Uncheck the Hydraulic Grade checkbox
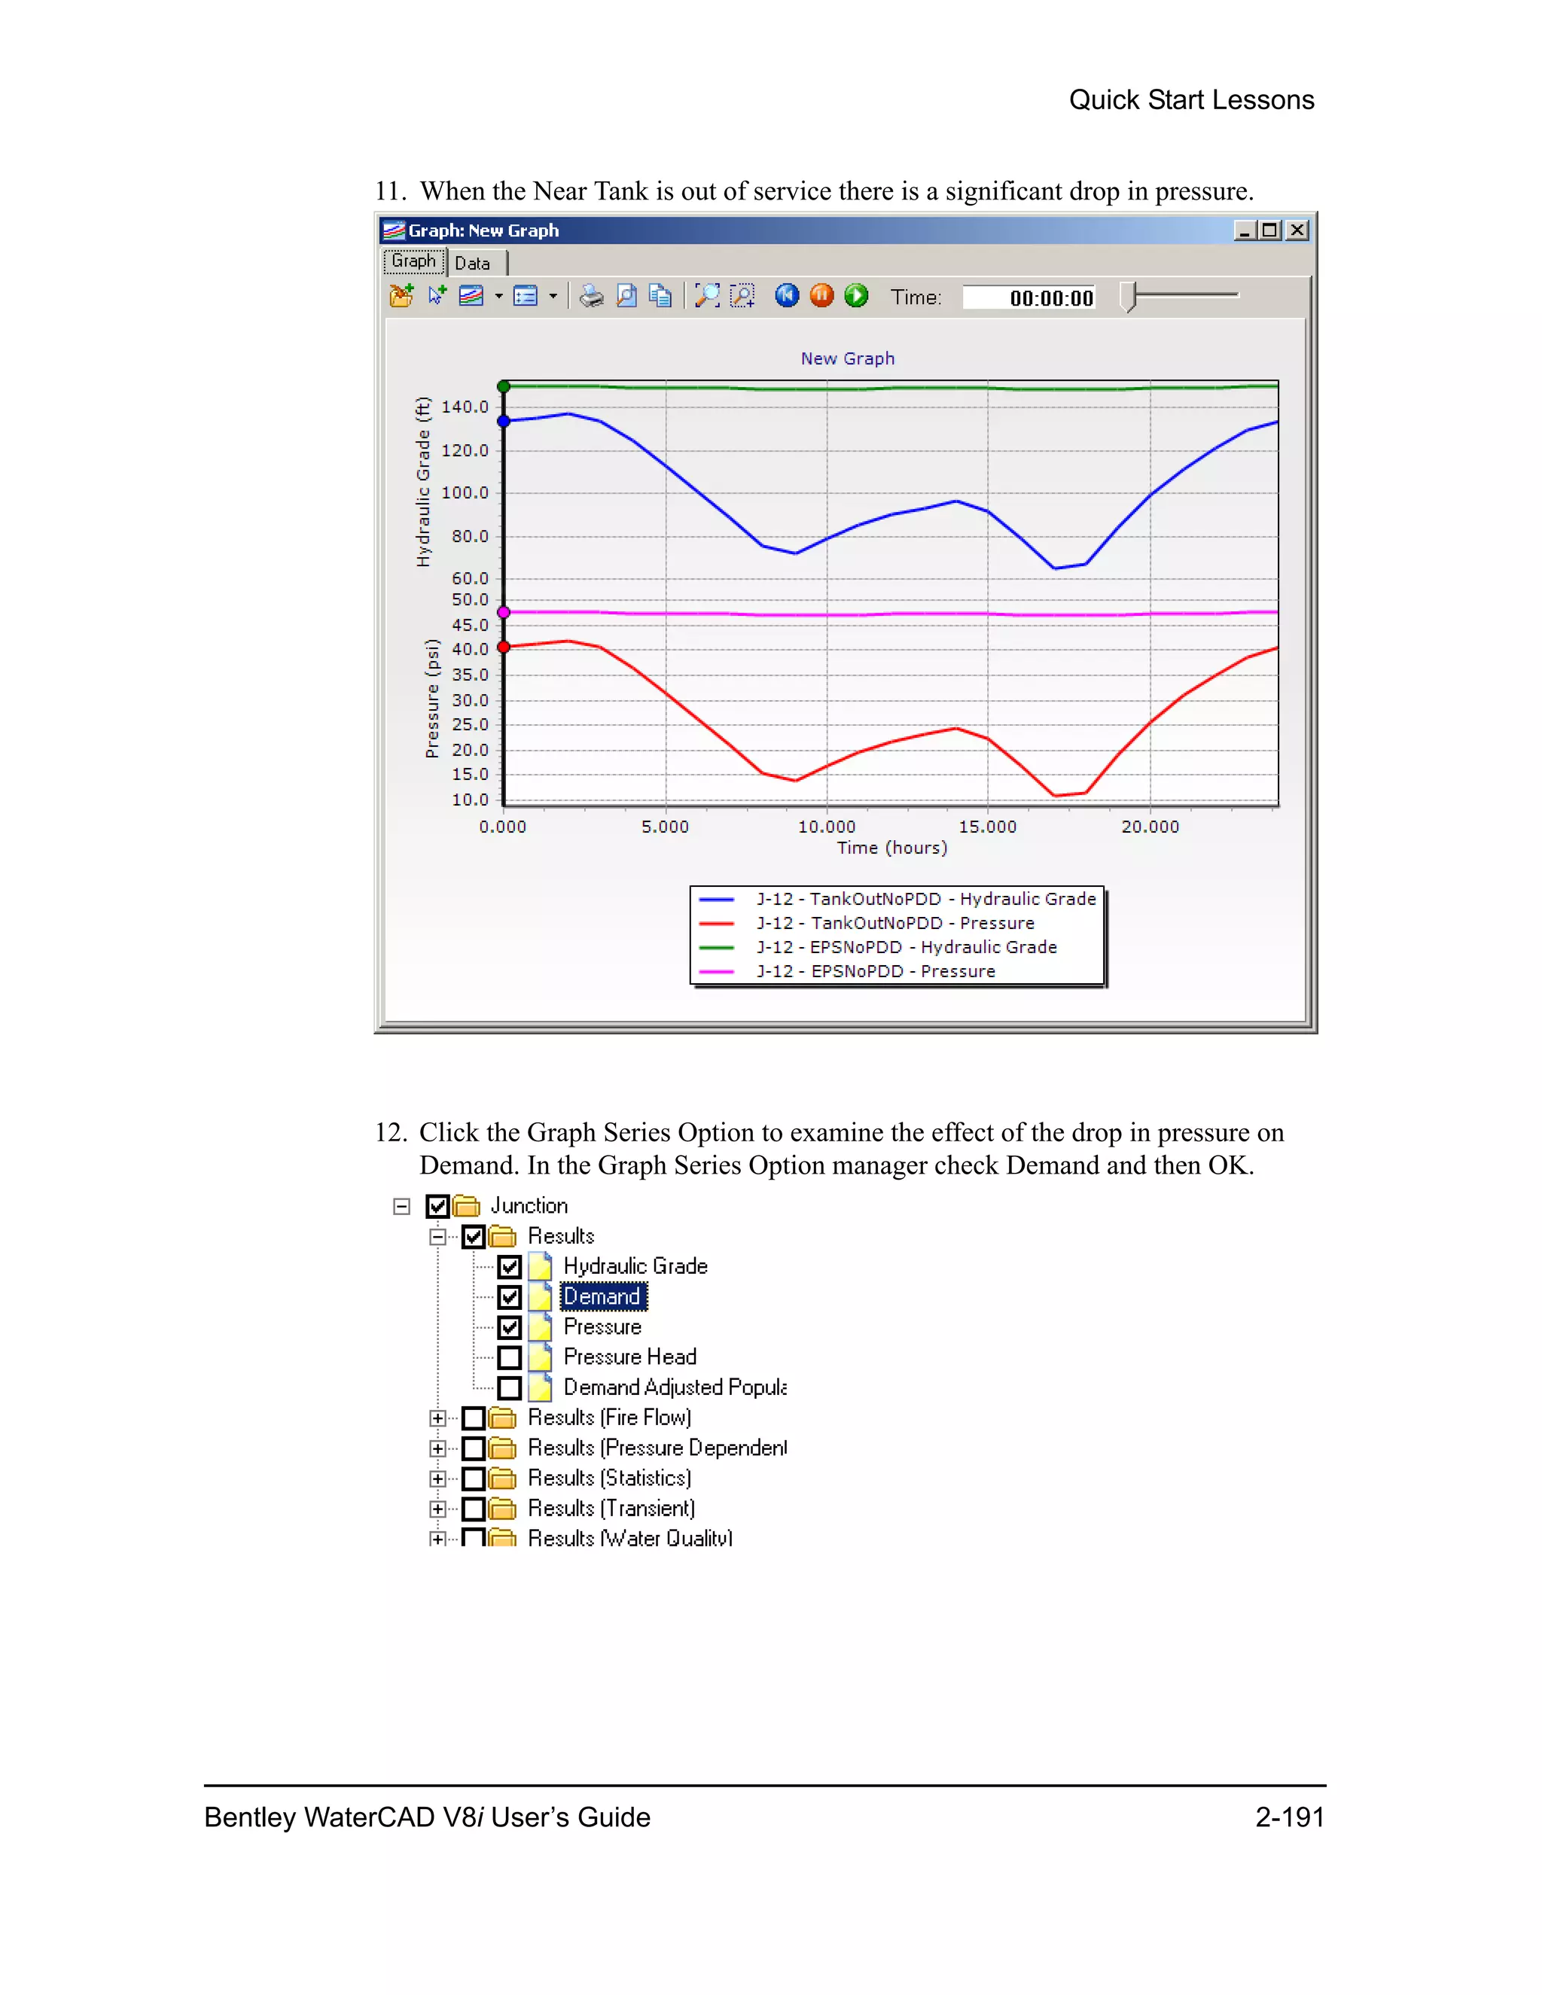 click(510, 1267)
